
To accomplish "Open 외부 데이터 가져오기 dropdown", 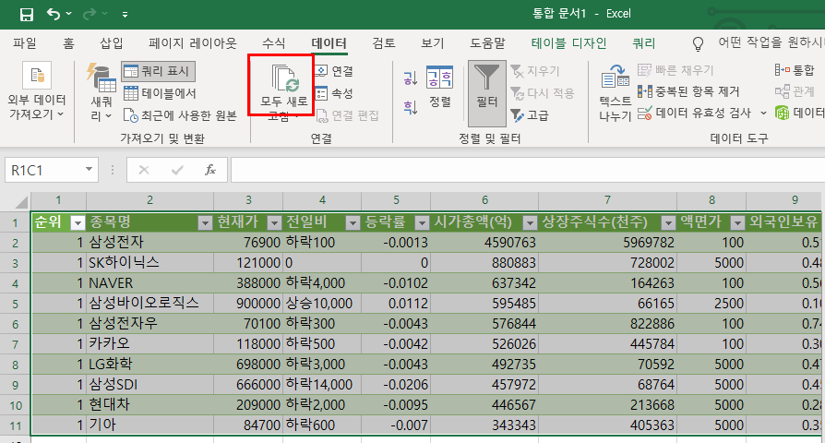I will pos(37,90).
